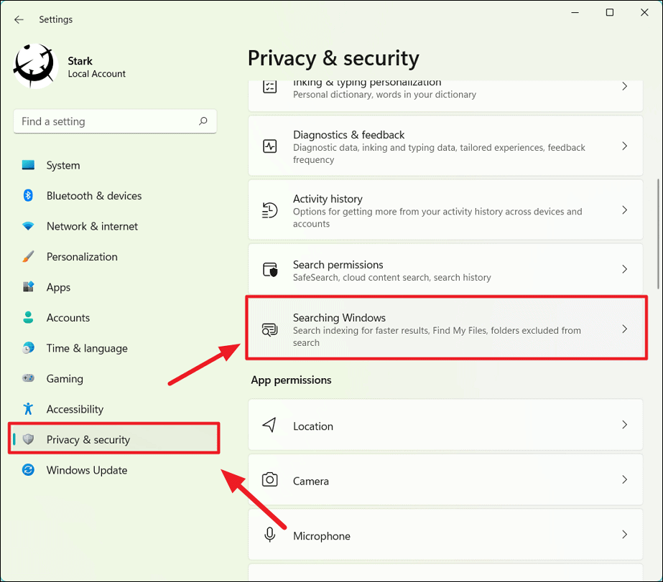Click the back arrow icon in Settings

click(x=19, y=19)
